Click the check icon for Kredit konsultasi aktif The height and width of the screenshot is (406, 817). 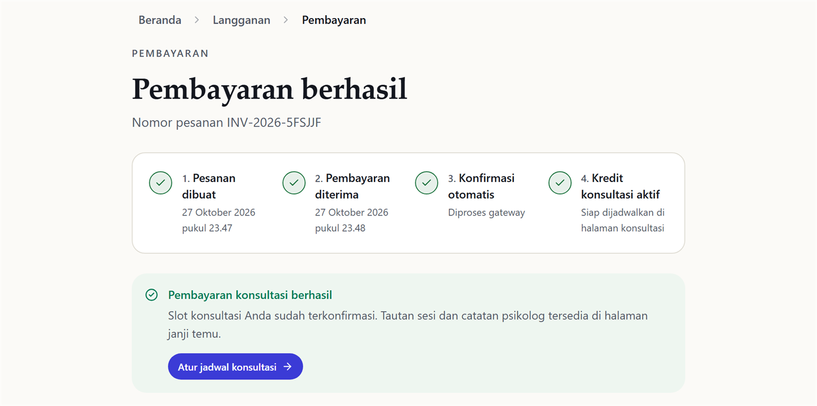(x=560, y=183)
